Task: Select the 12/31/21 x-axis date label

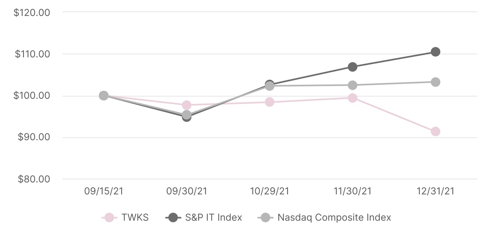Action: [436, 191]
